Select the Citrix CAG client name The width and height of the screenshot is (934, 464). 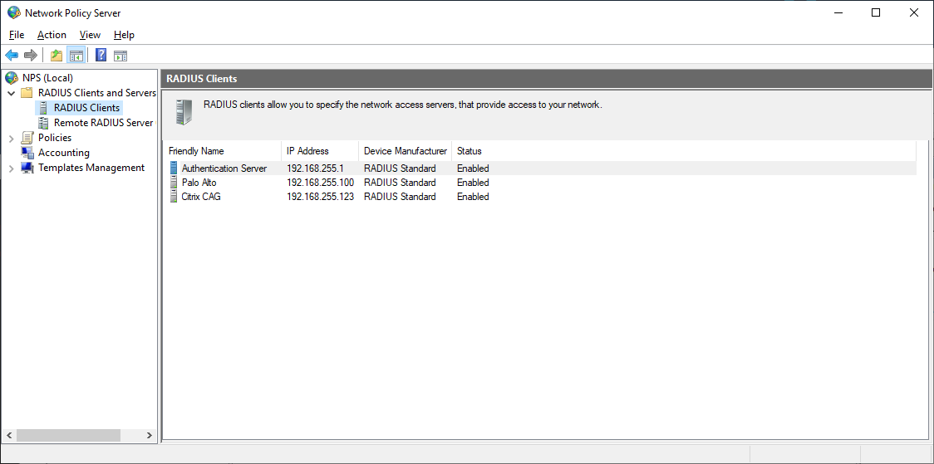coord(201,197)
